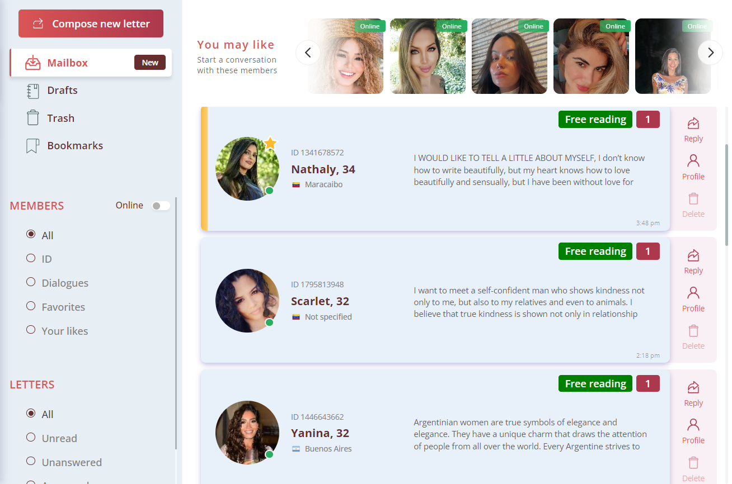This screenshot has height=484, width=732.
Task: Open Yanina's circular profile photo
Action: 247,432
